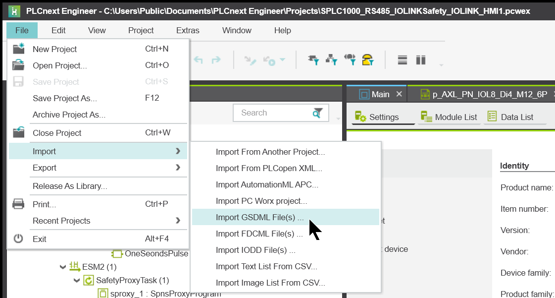Click the horizontal lines layout icon

tap(403, 60)
